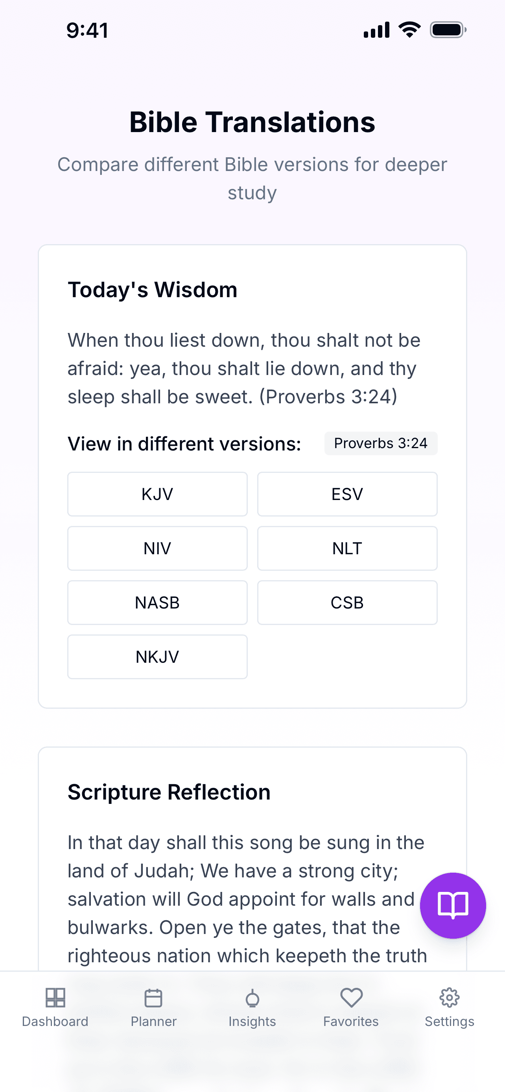Show the NKJV version
The height and width of the screenshot is (1092, 505).
(157, 657)
